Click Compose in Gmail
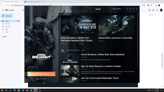The height and width of the screenshot is (92, 164). (7, 16)
